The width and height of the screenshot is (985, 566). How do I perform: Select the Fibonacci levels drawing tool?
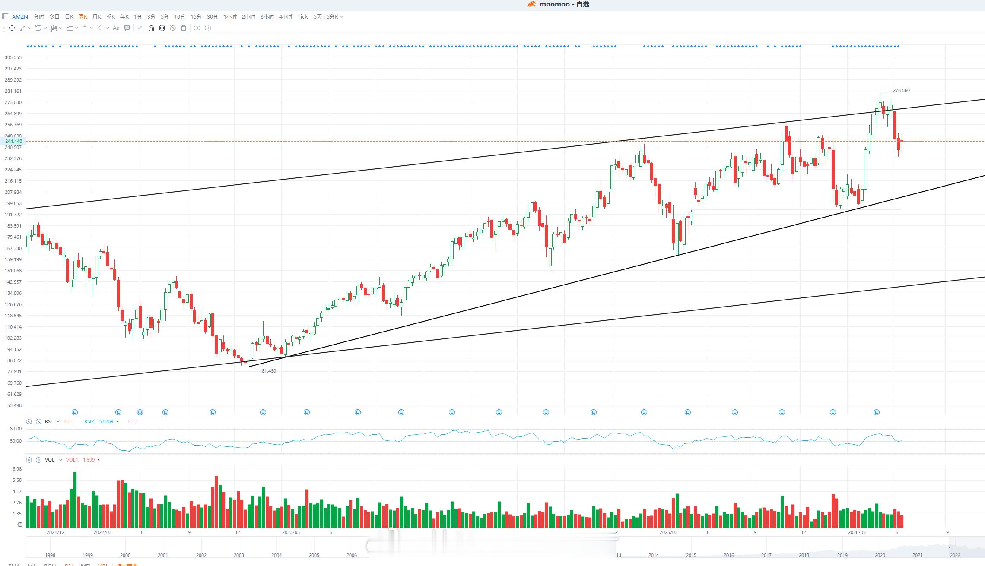click(70, 28)
